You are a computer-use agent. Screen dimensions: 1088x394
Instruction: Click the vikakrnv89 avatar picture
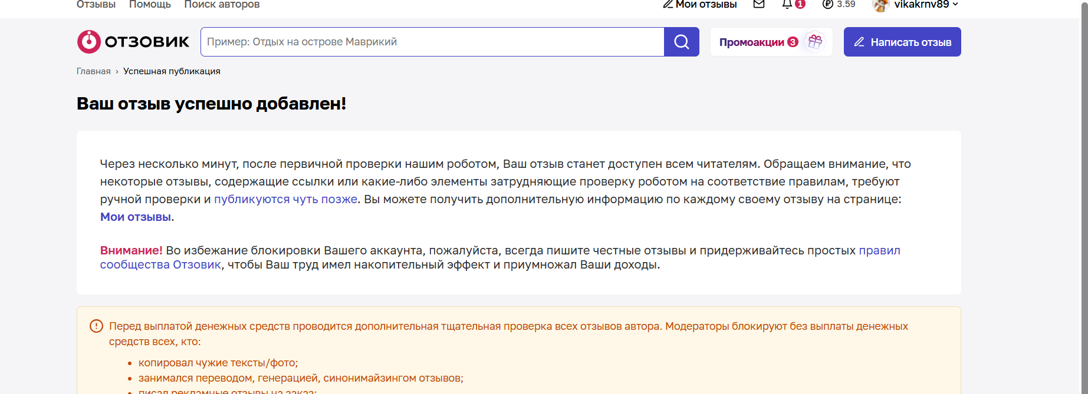880,5
